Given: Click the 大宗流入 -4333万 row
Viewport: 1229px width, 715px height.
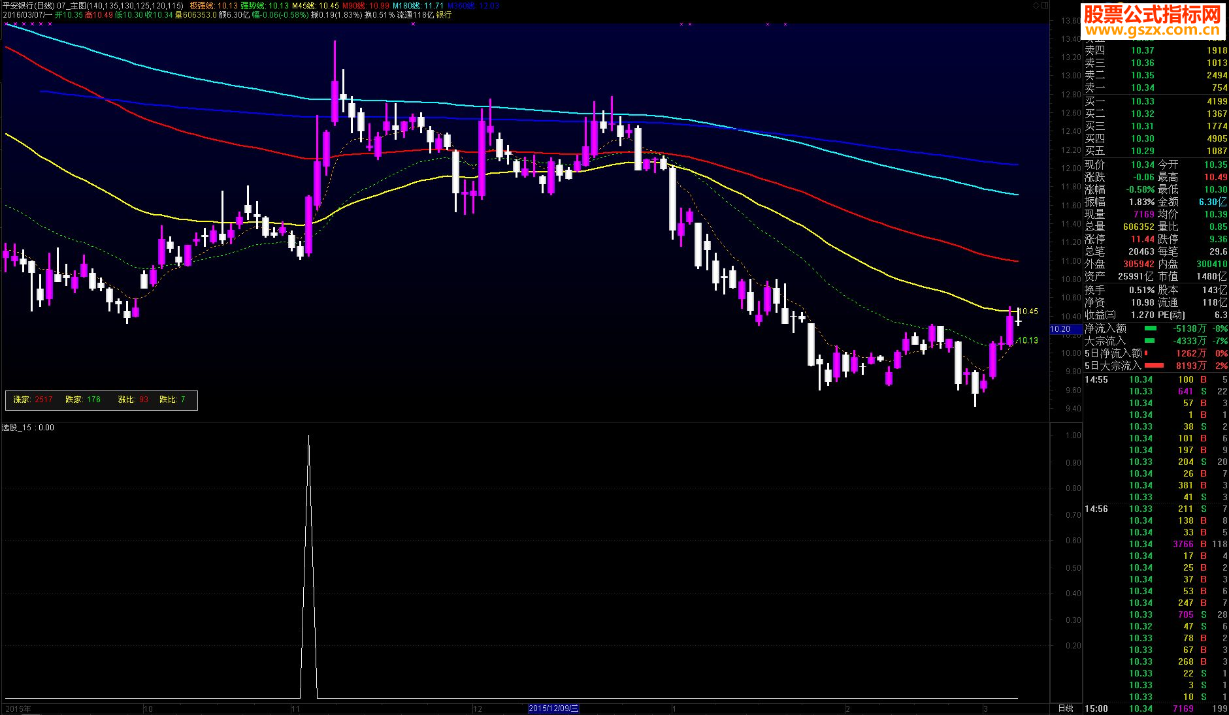Looking at the screenshot, I should [x=1156, y=341].
